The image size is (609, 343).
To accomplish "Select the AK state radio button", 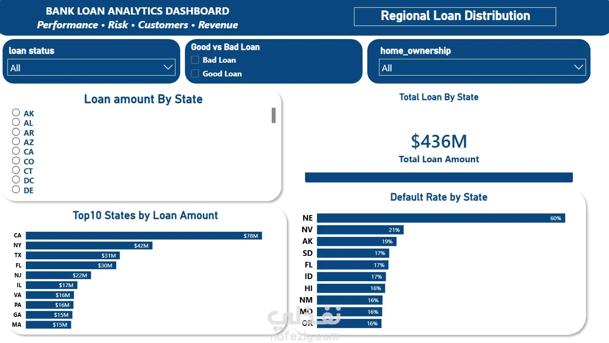I will click(x=16, y=112).
